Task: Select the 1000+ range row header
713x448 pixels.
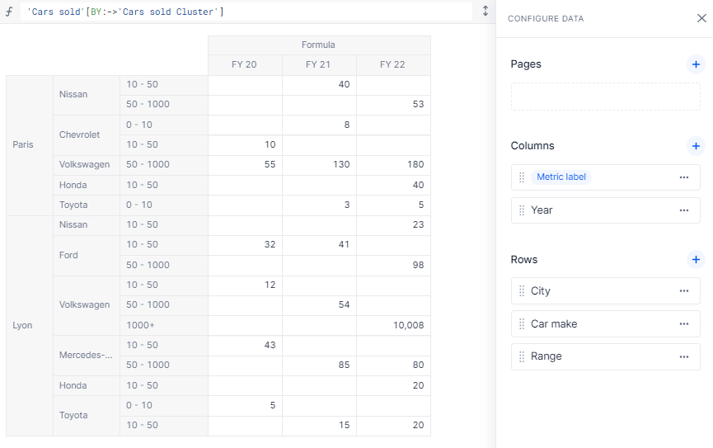Action: [164, 326]
